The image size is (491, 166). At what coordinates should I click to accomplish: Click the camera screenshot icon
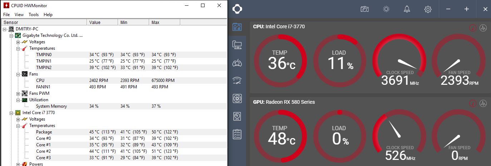[x=364, y=9]
